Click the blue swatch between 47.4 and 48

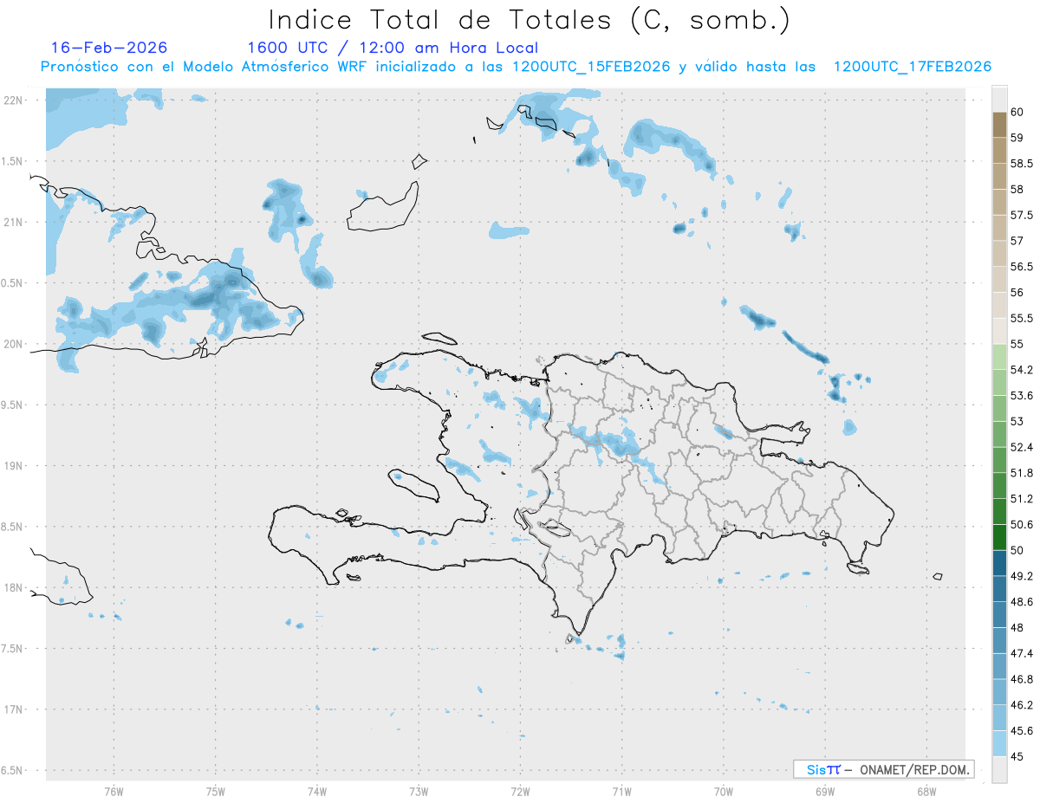999,640
